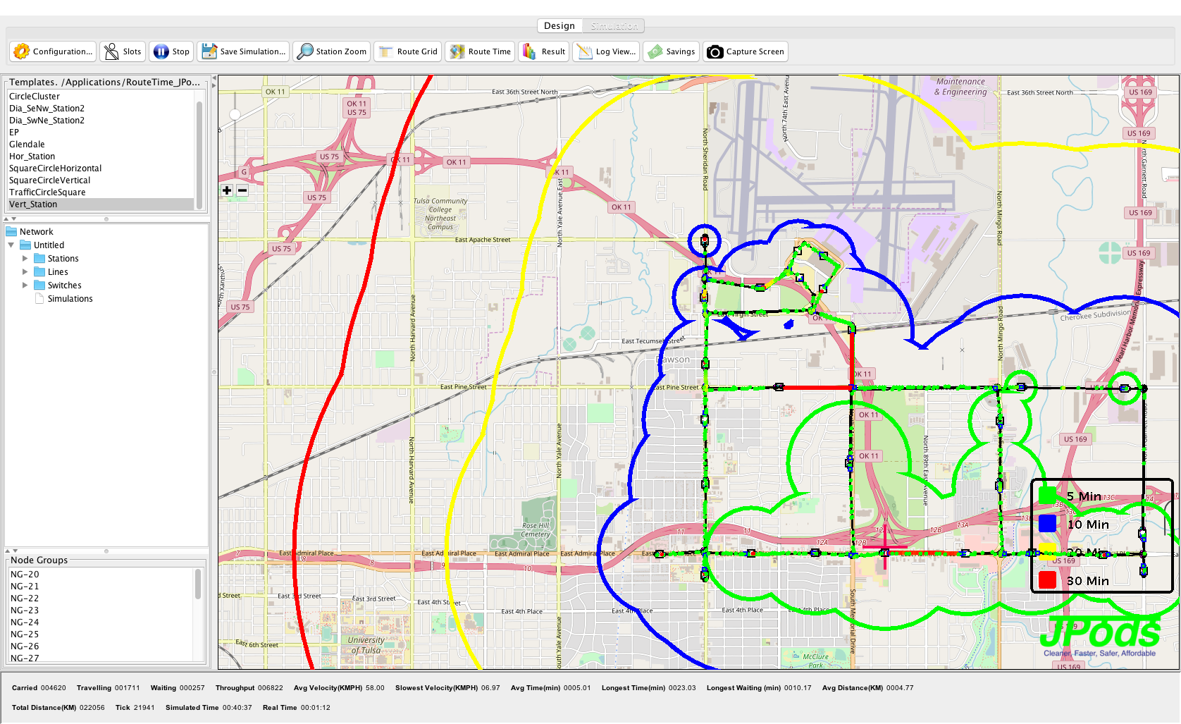Image resolution: width=1181 pixels, height=724 pixels.
Task: Open the Configuration gear icon
Action: [22, 51]
